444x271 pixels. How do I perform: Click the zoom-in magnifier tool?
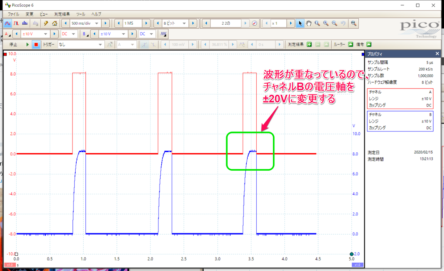tap(326, 23)
